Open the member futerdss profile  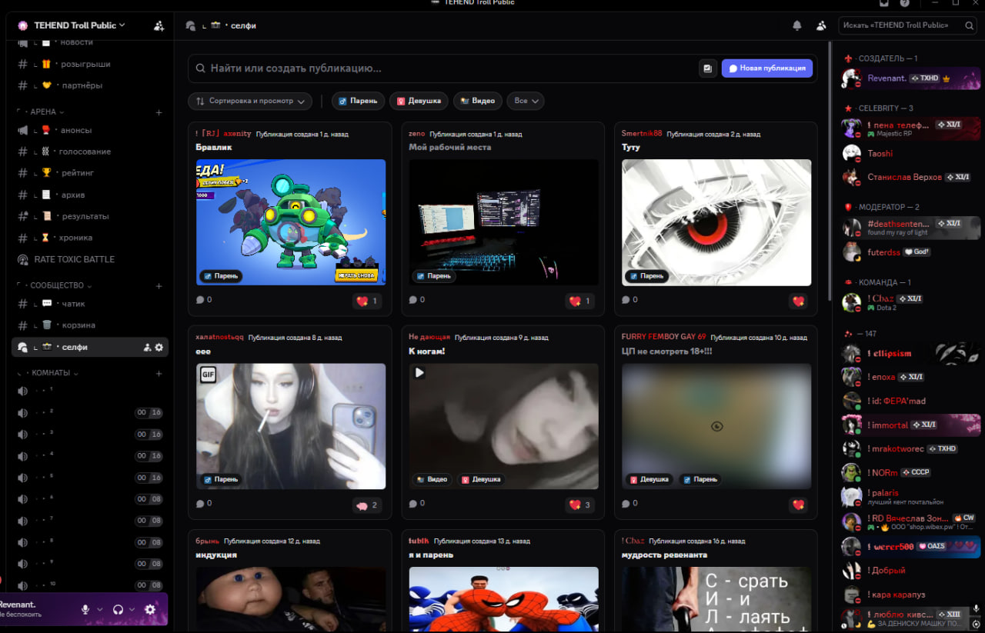(911, 252)
